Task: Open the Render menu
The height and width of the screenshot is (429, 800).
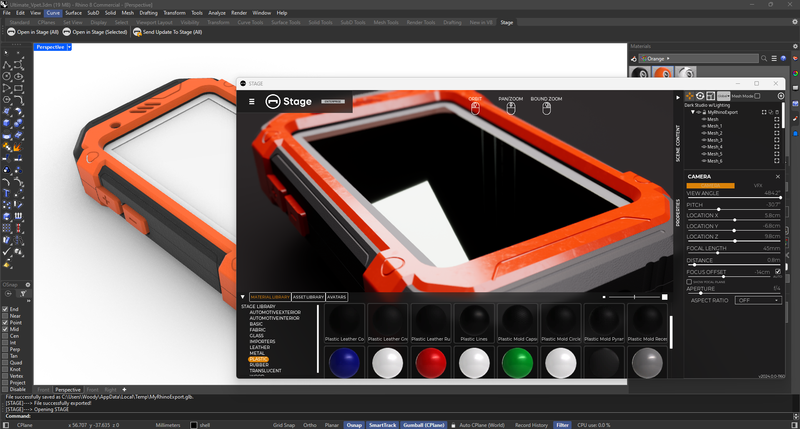Action: coord(239,13)
